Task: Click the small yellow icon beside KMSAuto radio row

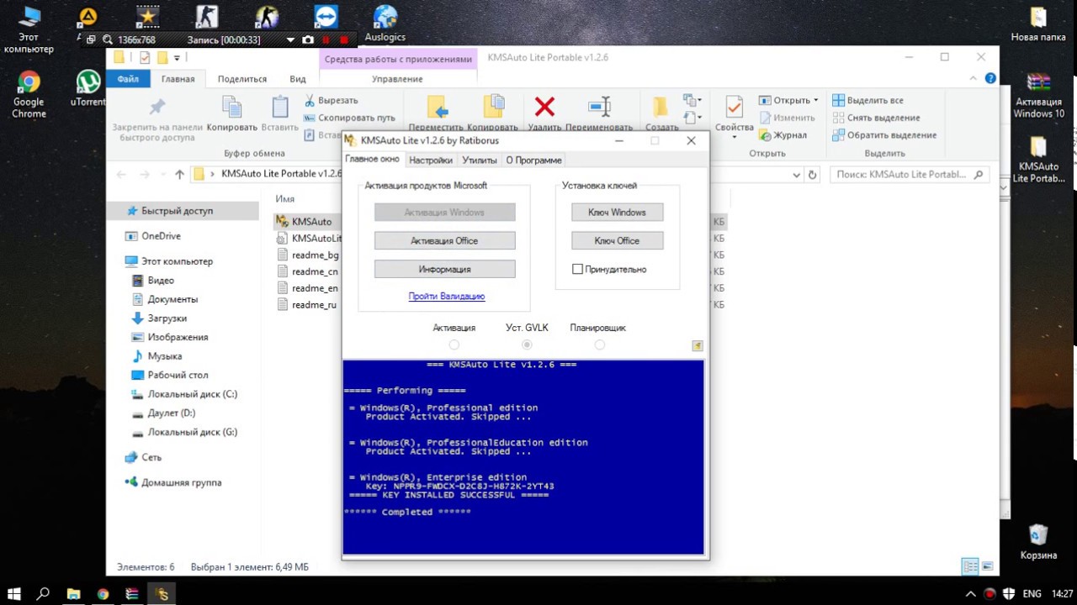Action: (x=697, y=345)
